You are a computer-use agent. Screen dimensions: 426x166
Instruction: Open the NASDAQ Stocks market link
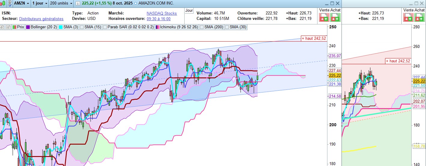161,13
